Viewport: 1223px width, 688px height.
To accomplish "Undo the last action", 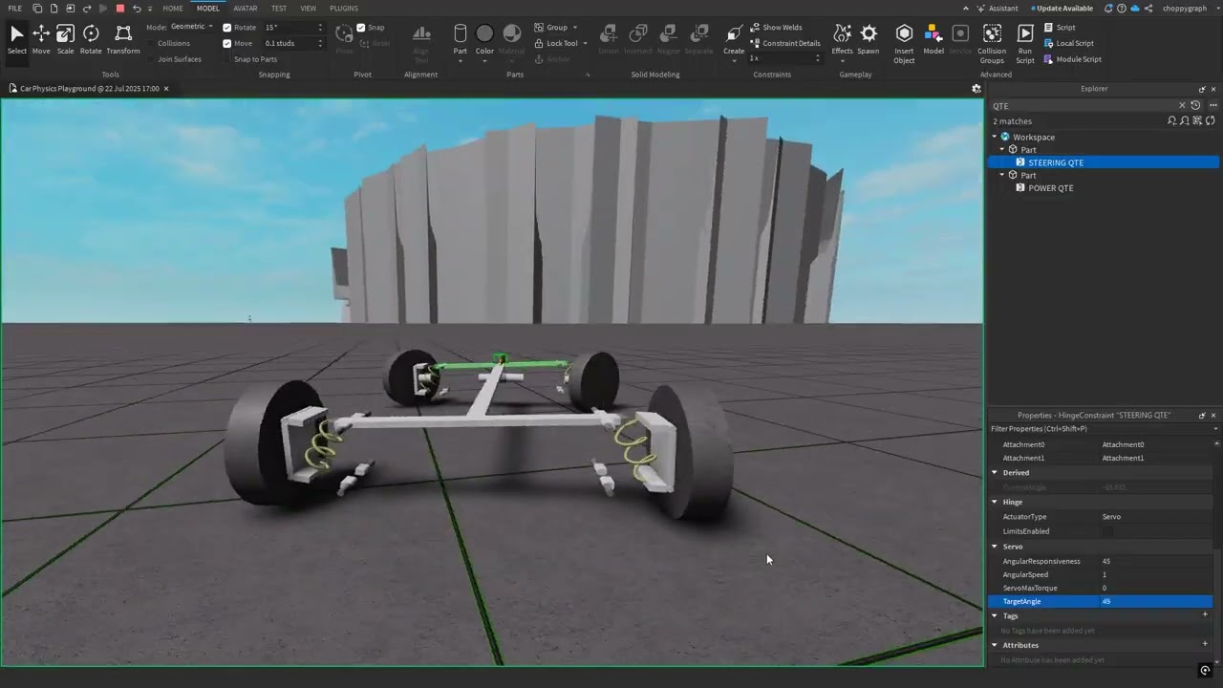I will (136, 9).
